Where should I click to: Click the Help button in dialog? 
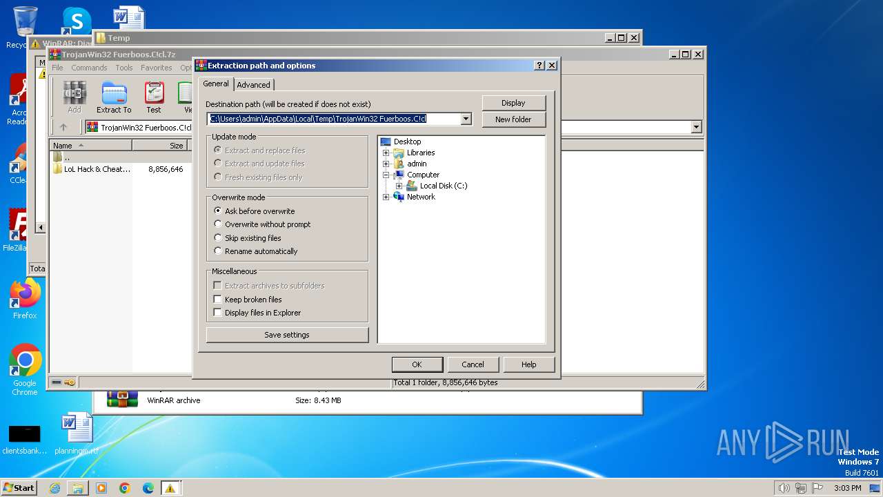pyautogui.click(x=528, y=364)
